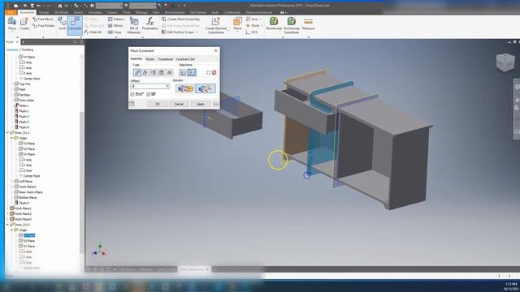Collapse Origin folder under Draw_D1:1

tap(11, 138)
